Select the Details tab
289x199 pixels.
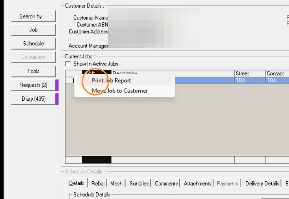point(77,183)
